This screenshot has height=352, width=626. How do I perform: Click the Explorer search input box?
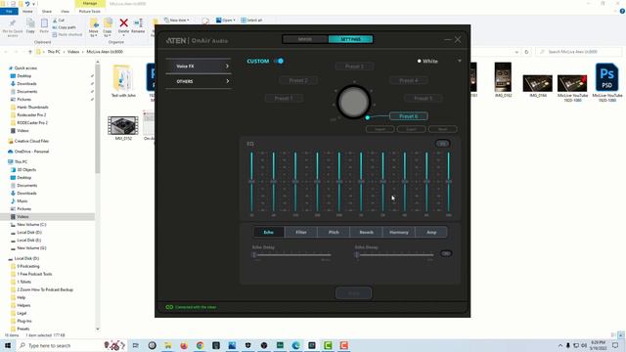579,52
